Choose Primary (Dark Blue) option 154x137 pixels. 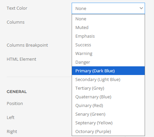(108, 71)
